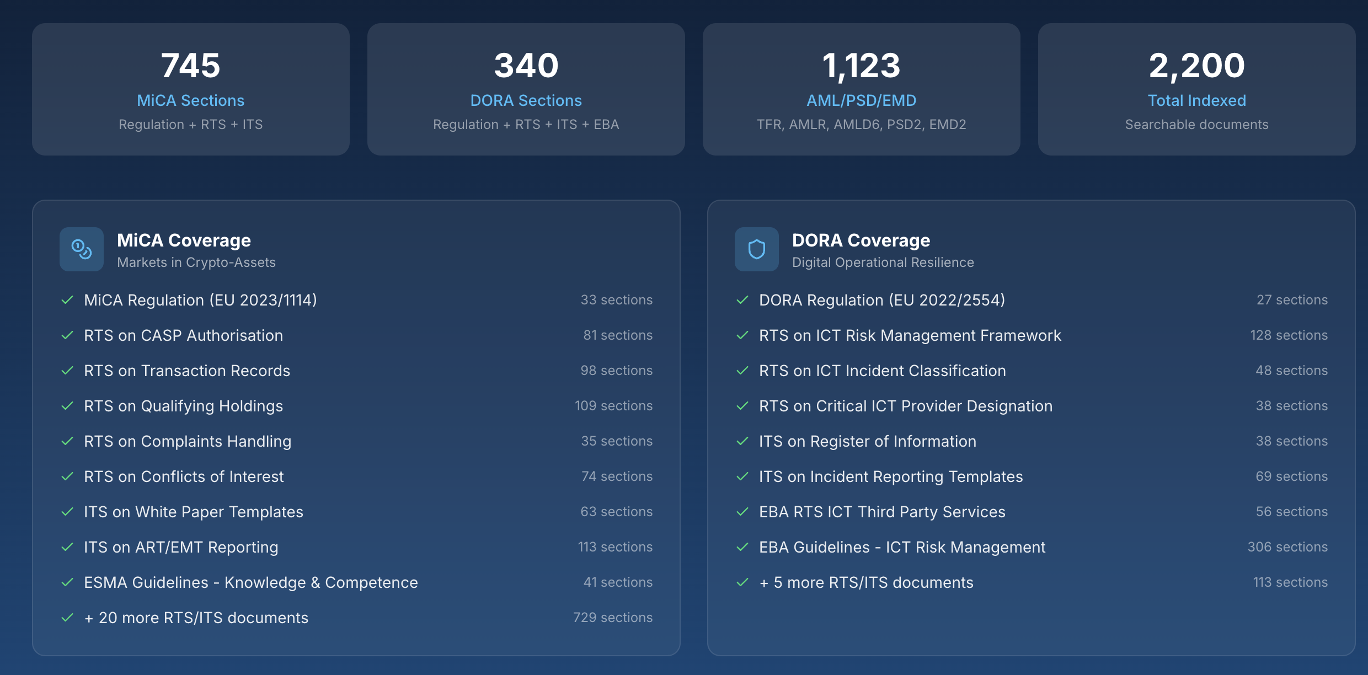The image size is (1368, 675).
Task: Select RTS on ICT Risk Management Framework
Action: pyautogui.click(x=910, y=335)
